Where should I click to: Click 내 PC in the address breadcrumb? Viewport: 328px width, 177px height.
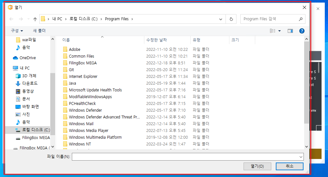(57, 19)
